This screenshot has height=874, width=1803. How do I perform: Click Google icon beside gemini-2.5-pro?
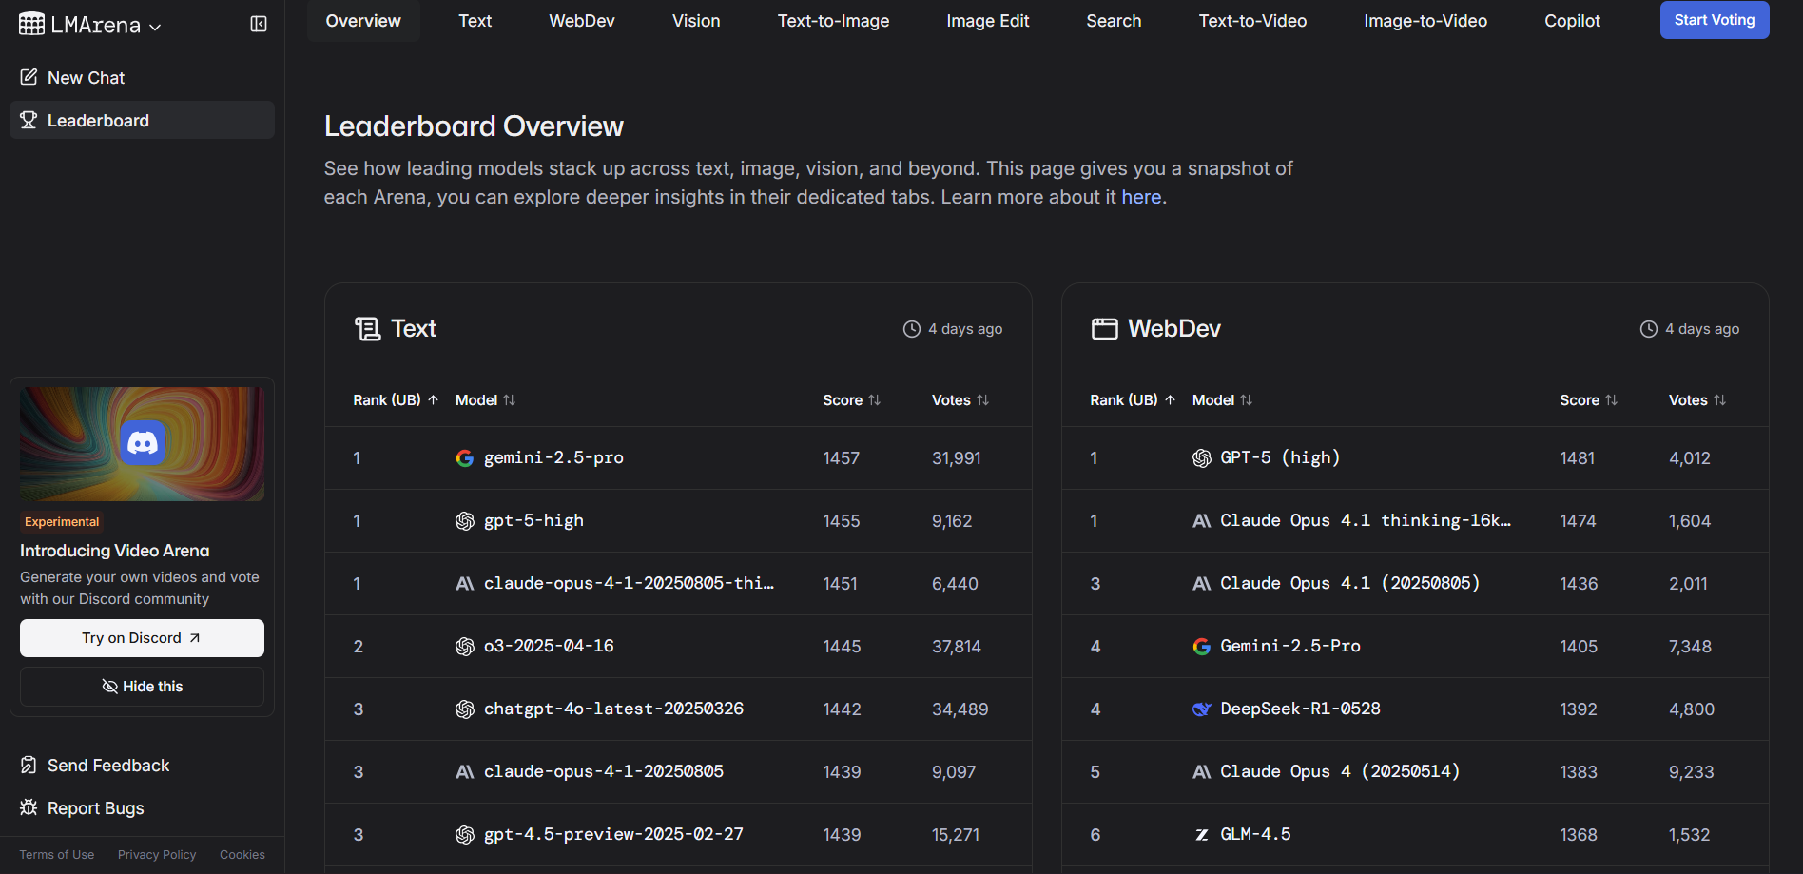coord(464,458)
